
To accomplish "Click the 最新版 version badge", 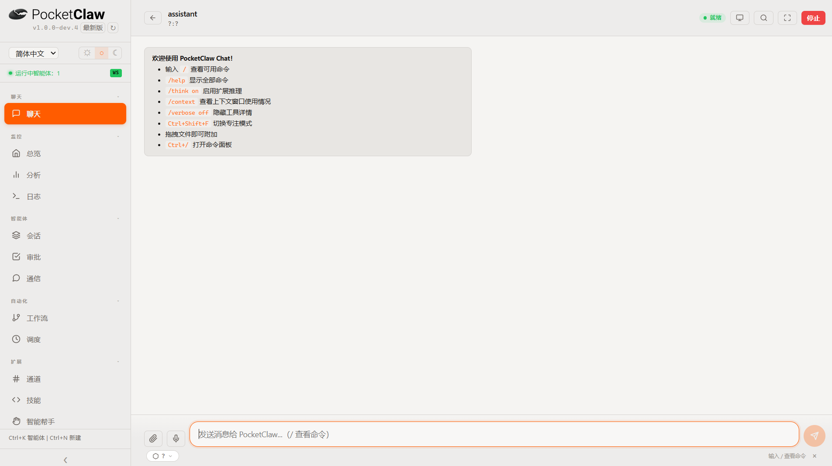I will coord(93,28).
